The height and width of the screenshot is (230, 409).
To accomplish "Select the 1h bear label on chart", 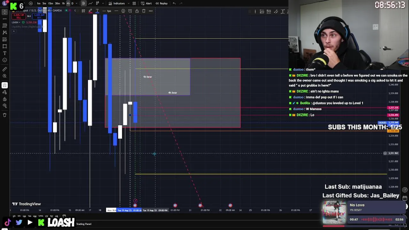I will pos(148,77).
